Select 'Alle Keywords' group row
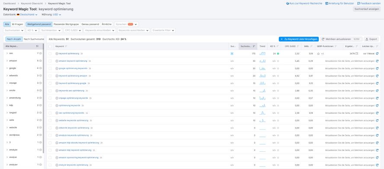384x169 pixels. click(23, 46)
